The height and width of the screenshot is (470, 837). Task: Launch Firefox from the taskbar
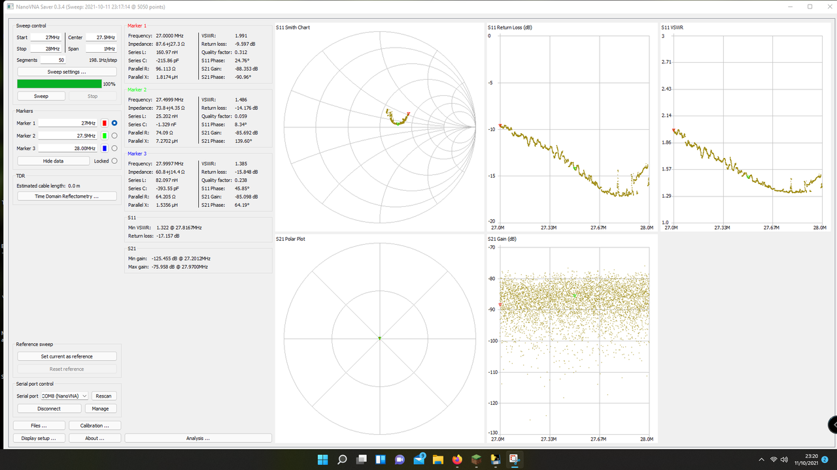click(x=457, y=460)
